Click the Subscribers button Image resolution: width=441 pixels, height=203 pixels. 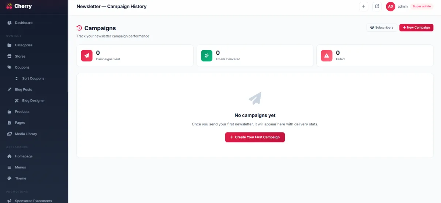(x=381, y=28)
